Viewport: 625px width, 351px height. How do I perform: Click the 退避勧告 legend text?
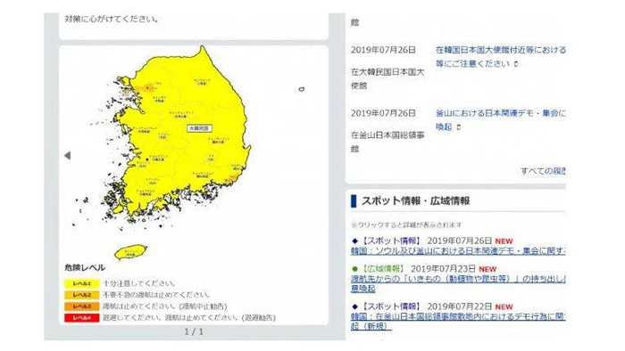point(259,318)
